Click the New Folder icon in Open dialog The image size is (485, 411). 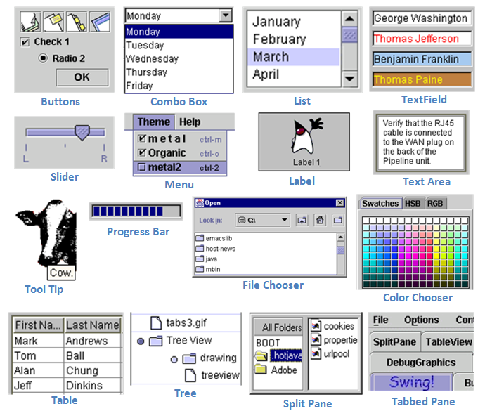pos(337,221)
